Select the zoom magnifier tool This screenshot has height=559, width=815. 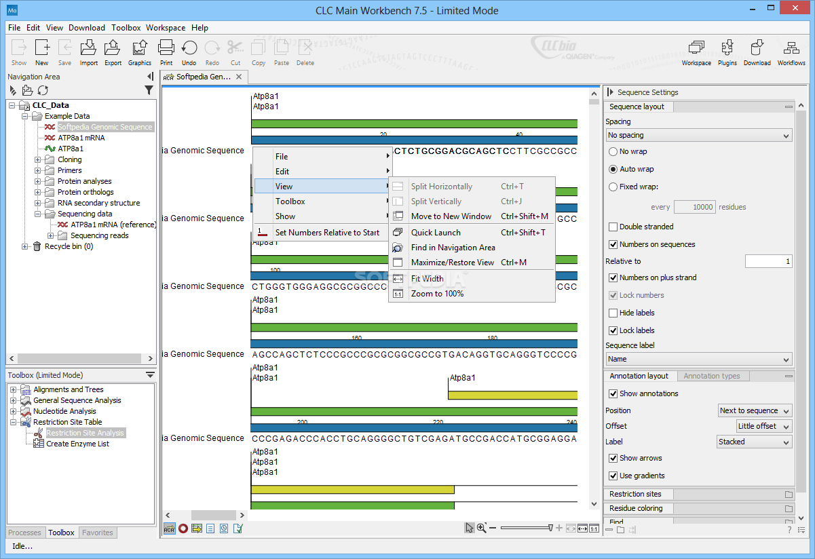tap(481, 528)
